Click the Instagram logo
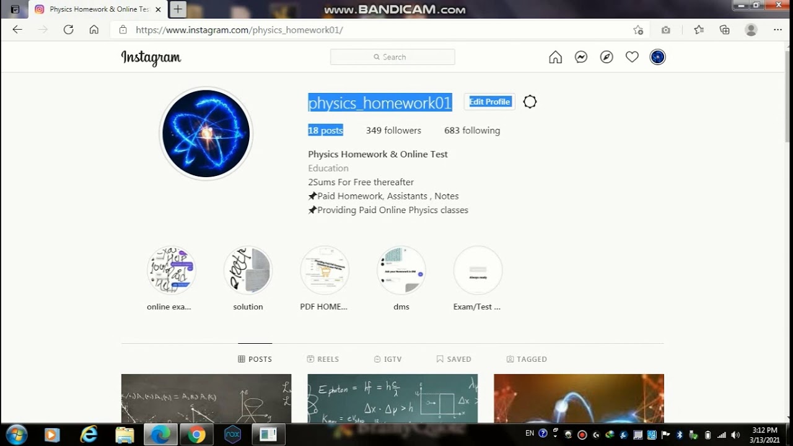 [x=151, y=58]
